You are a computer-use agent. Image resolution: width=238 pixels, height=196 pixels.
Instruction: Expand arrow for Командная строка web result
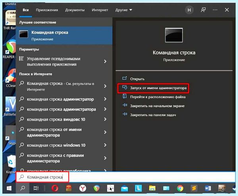pyautogui.click(x=105, y=86)
